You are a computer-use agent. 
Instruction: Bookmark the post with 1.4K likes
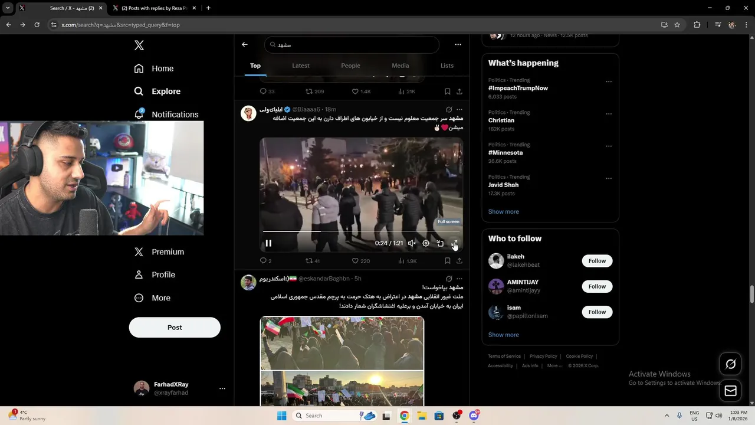[448, 91]
